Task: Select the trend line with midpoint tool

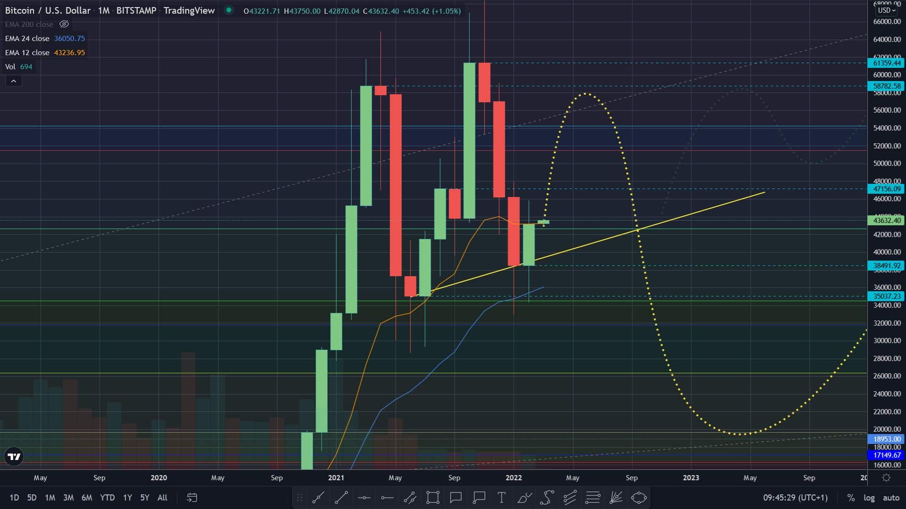Action: point(318,498)
